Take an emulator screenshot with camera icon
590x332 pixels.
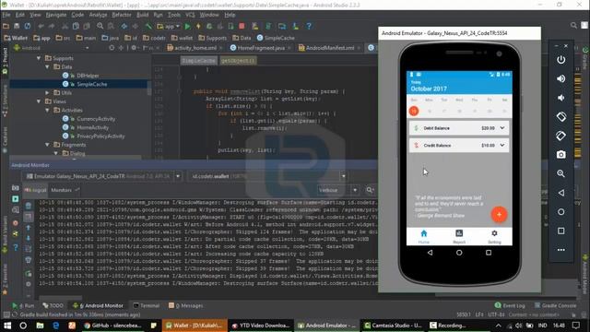[x=560, y=155]
